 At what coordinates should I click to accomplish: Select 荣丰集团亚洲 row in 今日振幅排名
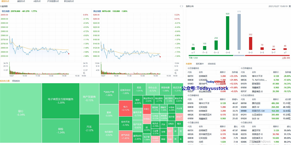(212, 115)
